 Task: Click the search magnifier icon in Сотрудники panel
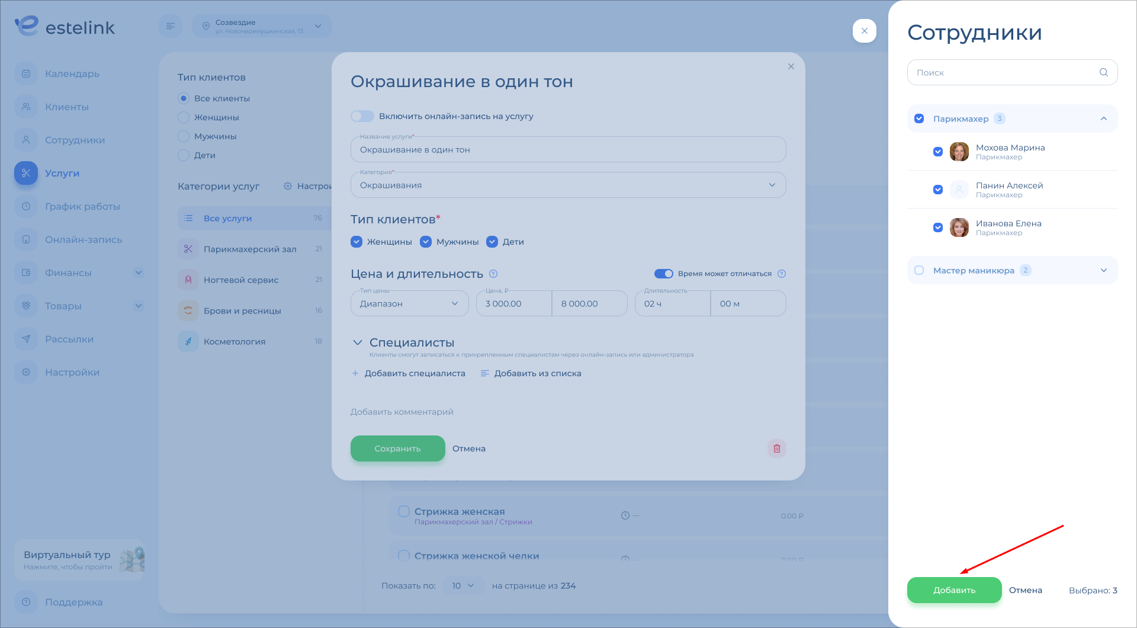coord(1103,72)
